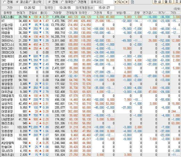Select the S-Oil stock name

5,127
